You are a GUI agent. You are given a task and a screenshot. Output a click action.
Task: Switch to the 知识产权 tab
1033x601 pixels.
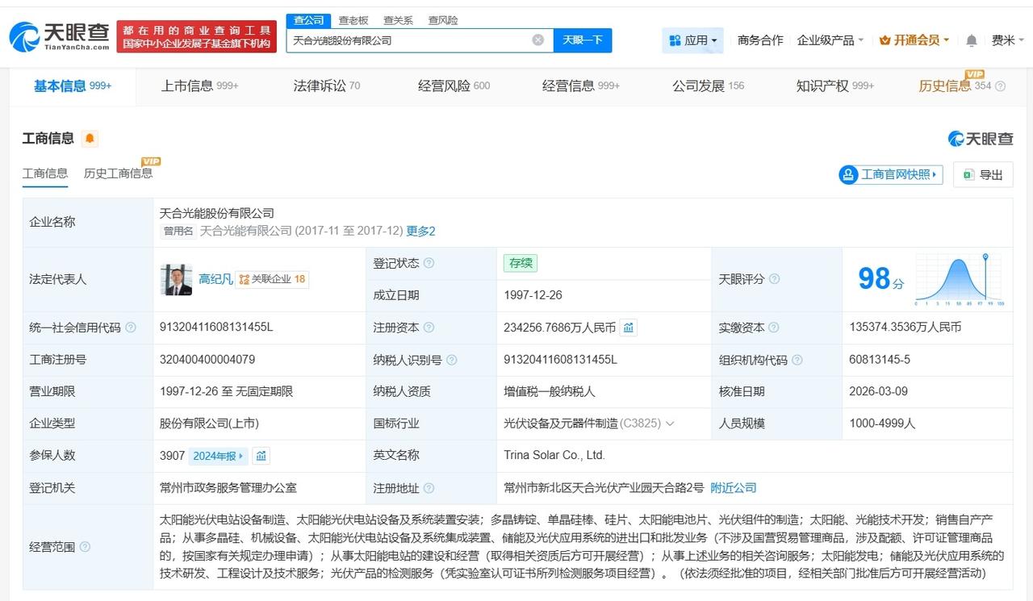834,86
